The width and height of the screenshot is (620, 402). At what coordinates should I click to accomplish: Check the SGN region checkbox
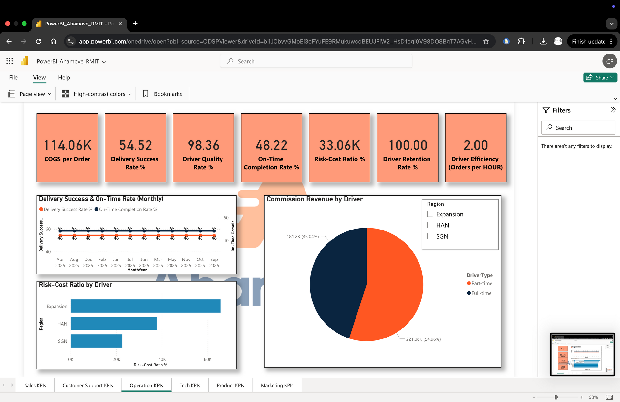(x=430, y=236)
